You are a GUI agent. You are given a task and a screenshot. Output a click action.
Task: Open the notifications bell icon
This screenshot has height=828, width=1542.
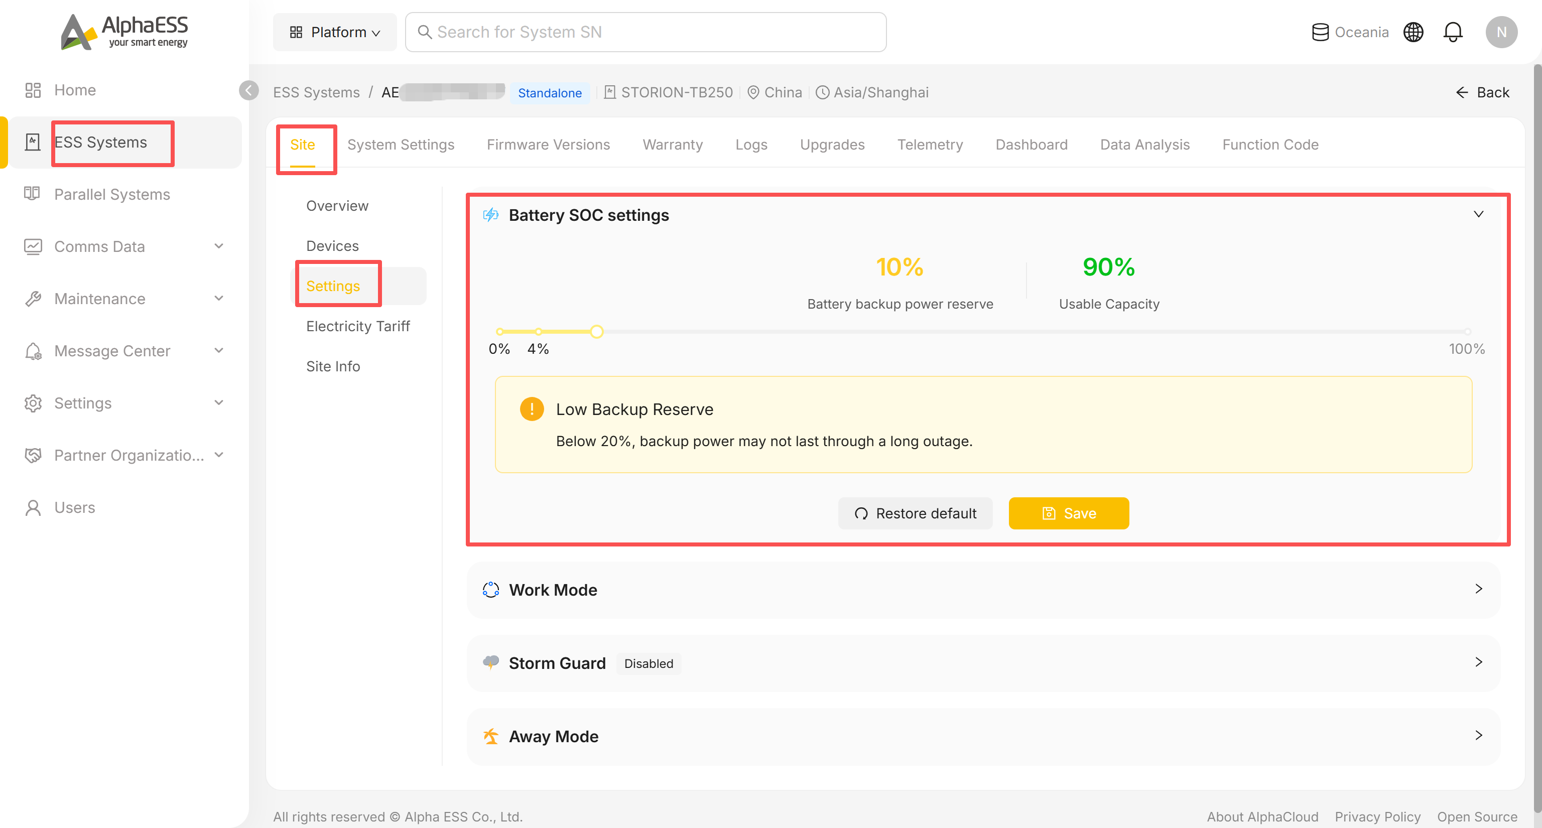point(1453,32)
